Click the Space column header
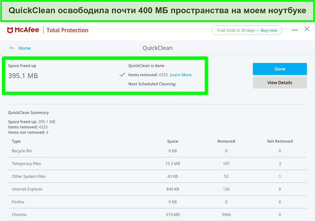 coord(173,141)
